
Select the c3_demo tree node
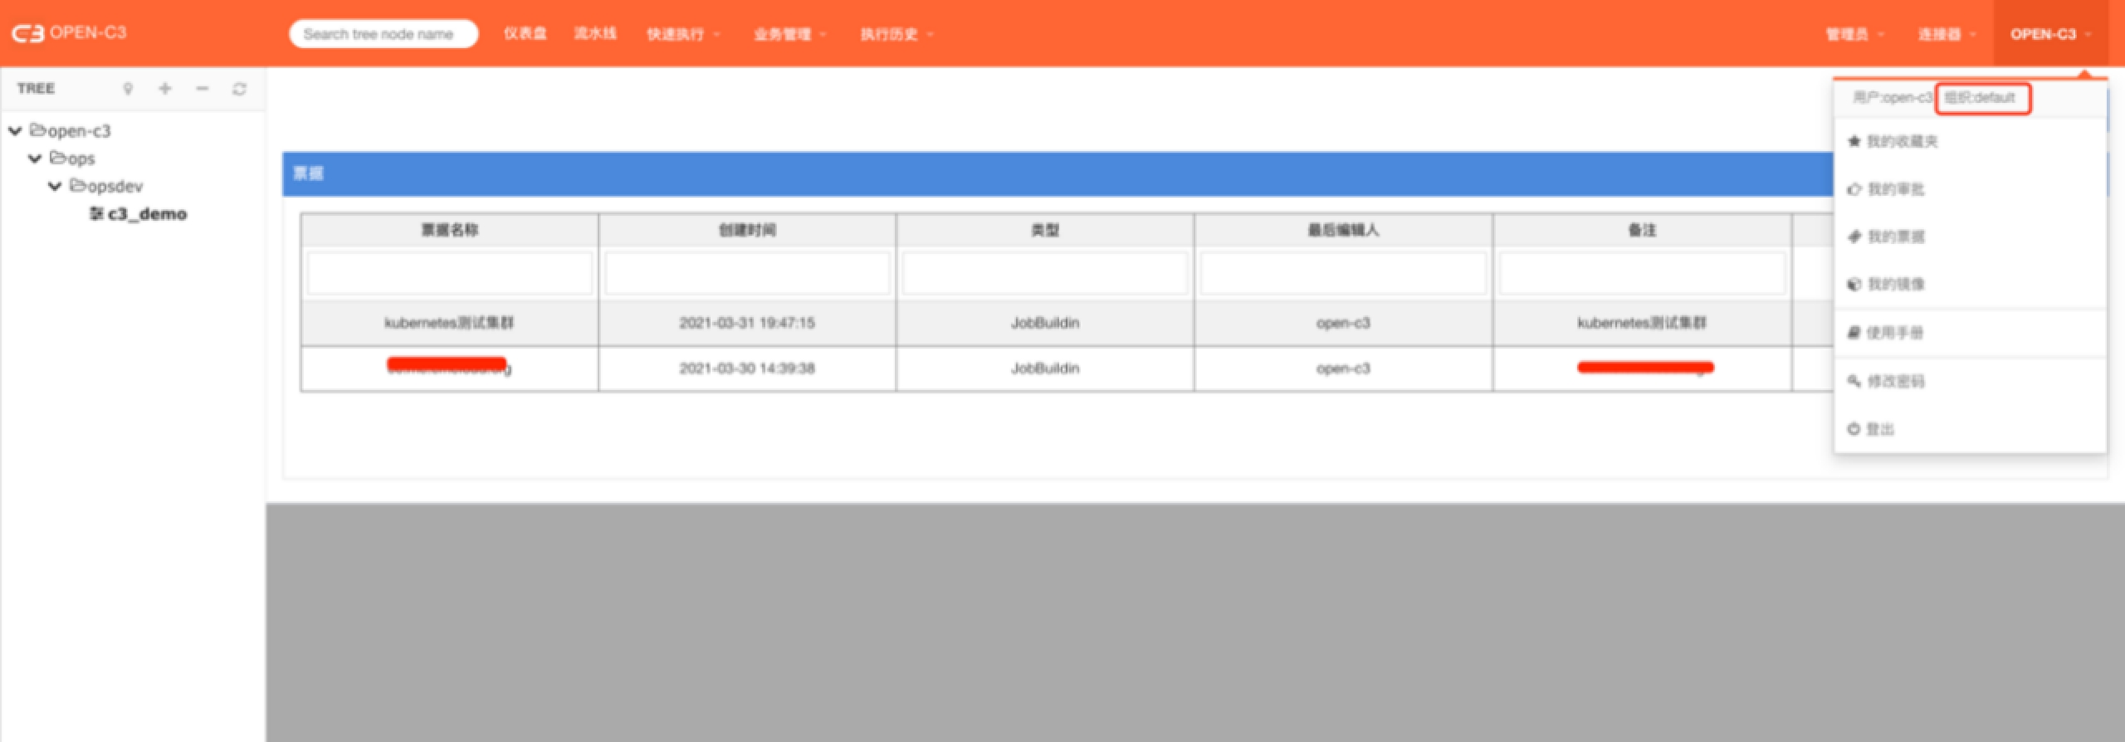(x=146, y=214)
